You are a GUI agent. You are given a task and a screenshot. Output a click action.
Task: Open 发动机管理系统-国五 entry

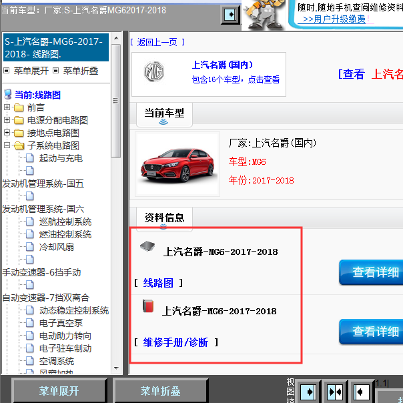[43, 183]
